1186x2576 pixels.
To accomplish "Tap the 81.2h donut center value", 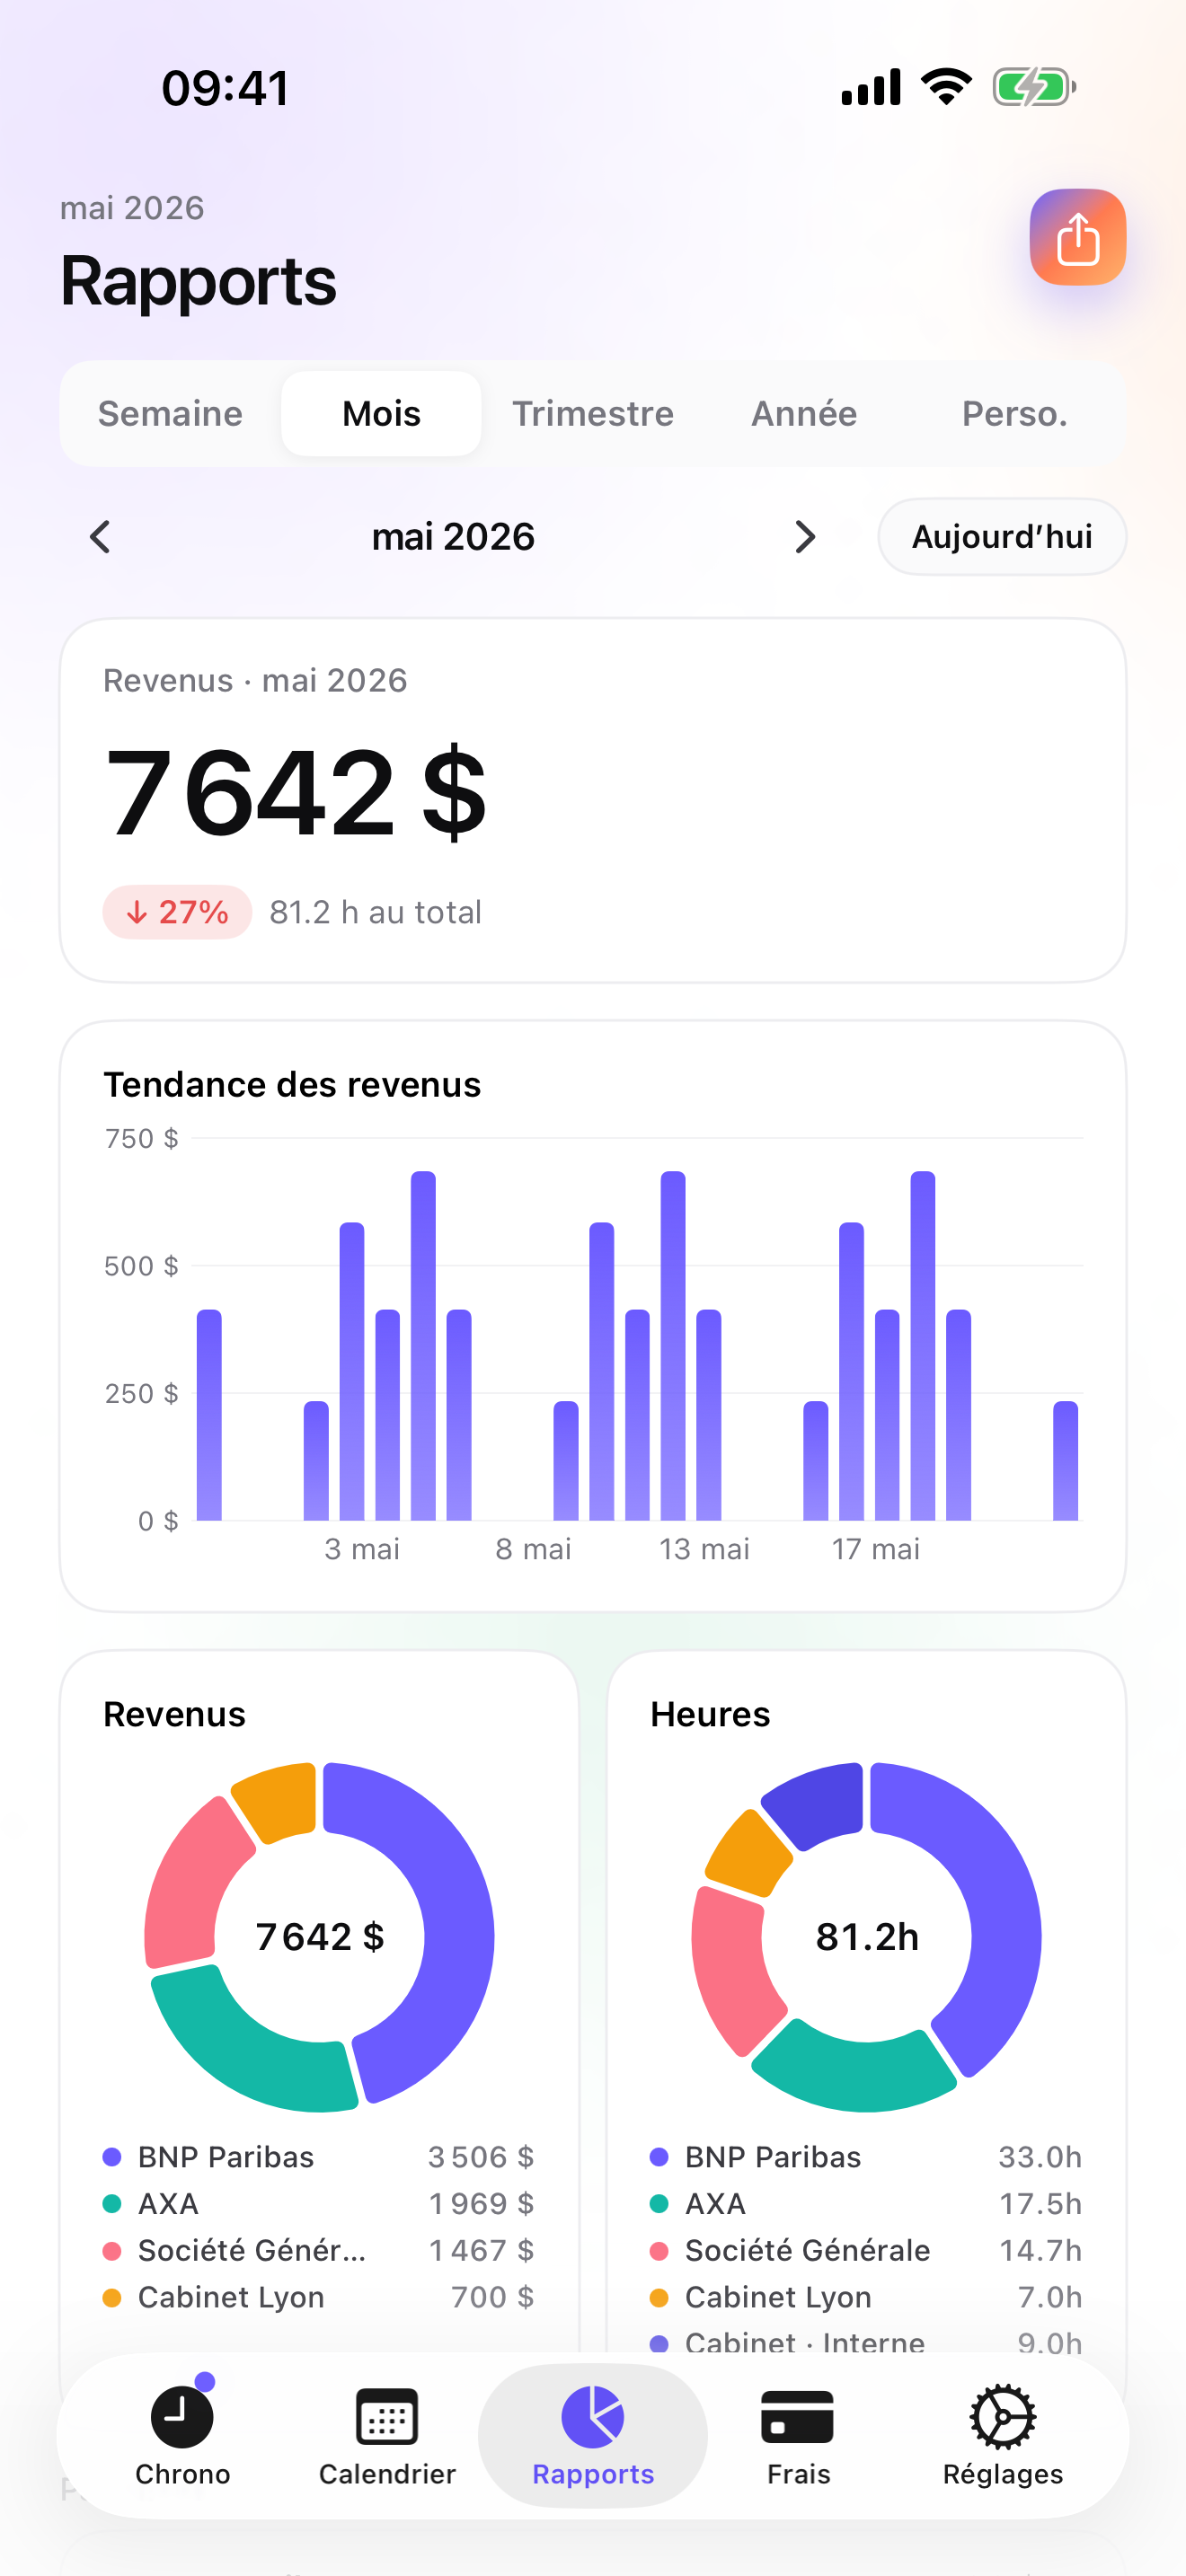I will [x=867, y=1937].
